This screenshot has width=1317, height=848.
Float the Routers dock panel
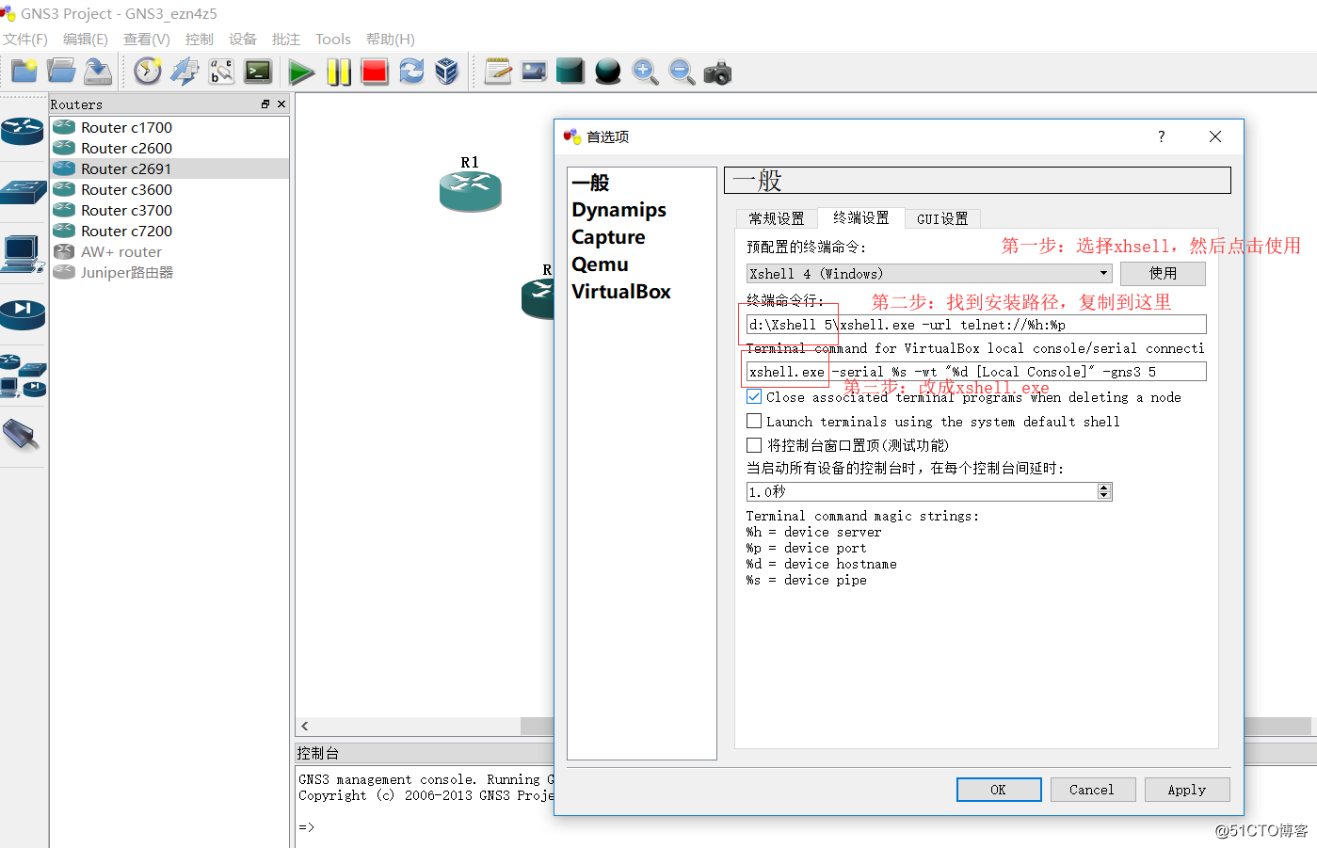pyautogui.click(x=265, y=104)
